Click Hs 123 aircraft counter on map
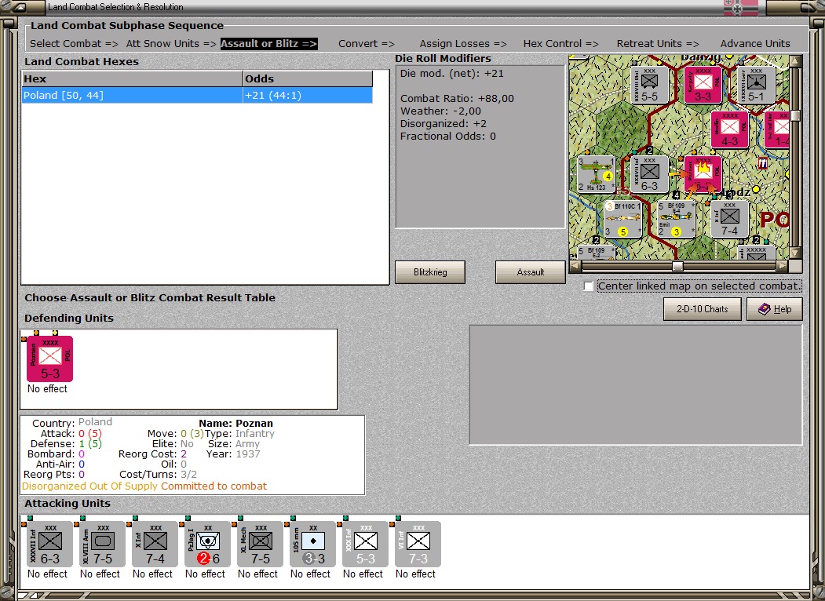This screenshot has width=825, height=601. tap(596, 174)
